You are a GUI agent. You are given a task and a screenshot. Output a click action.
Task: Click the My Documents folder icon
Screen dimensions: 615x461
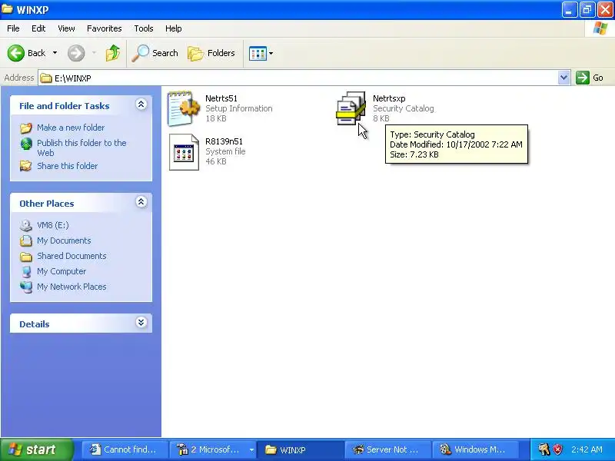[26, 240]
